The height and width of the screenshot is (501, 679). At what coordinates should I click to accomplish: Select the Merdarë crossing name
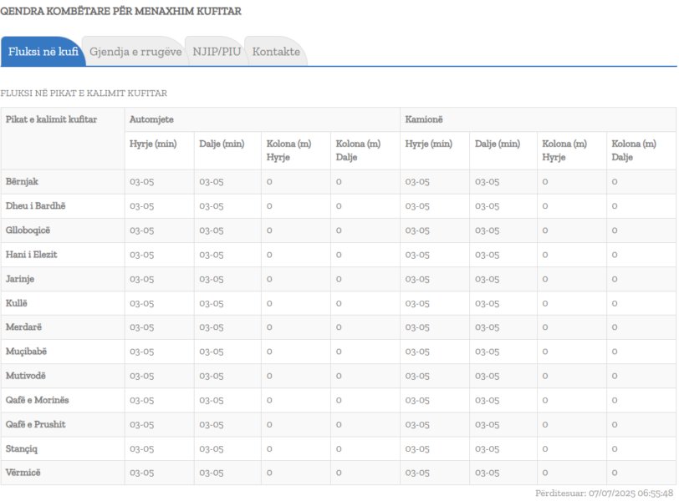coord(24,326)
